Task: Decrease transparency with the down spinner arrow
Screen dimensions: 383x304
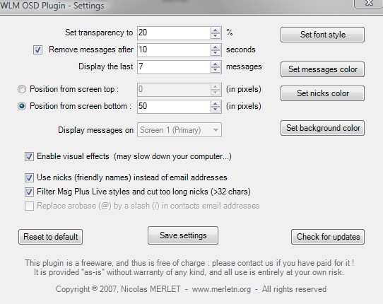Action: [x=216, y=36]
